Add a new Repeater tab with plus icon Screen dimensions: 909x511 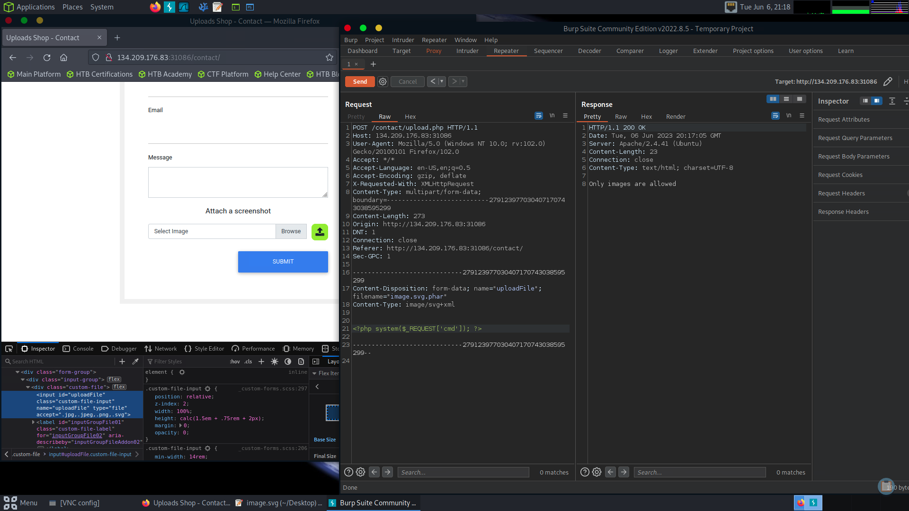click(x=373, y=64)
